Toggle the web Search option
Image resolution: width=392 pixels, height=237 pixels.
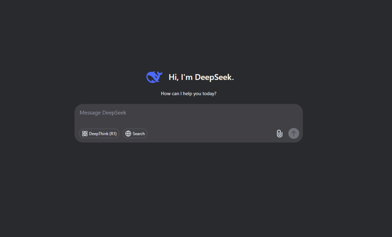click(x=135, y=134)
